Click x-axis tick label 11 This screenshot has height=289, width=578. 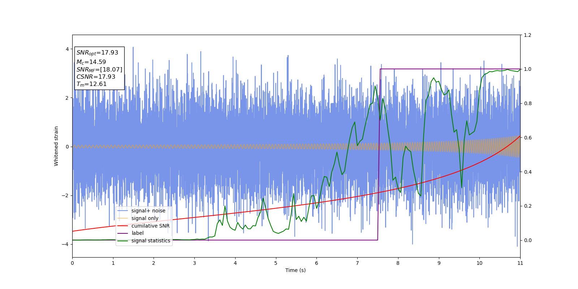coord(520,263)
